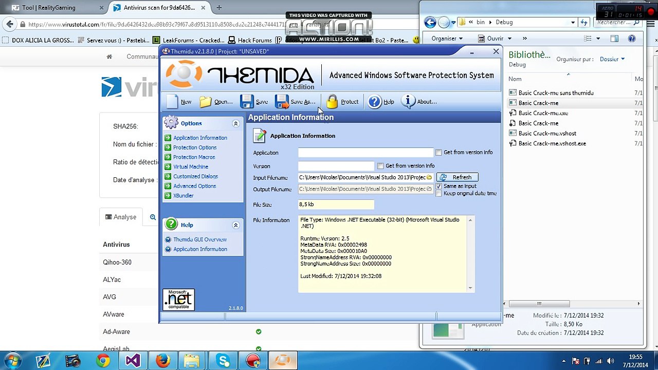Collapse the Help panel
Screen dimensions: 658x370
click(236, 225)
